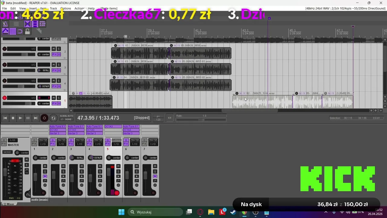The image size is (387, 218).
Task: Open Windows Start menu
Action: (x=121, y=212)
